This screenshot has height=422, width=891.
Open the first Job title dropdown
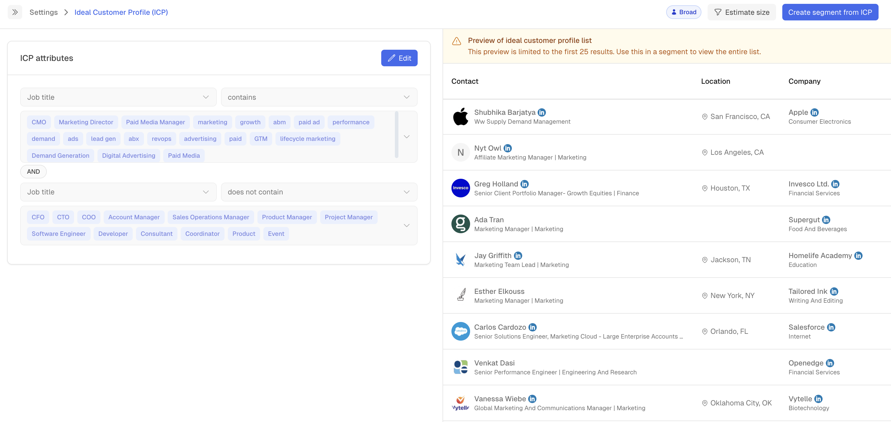tap(118, 97)
